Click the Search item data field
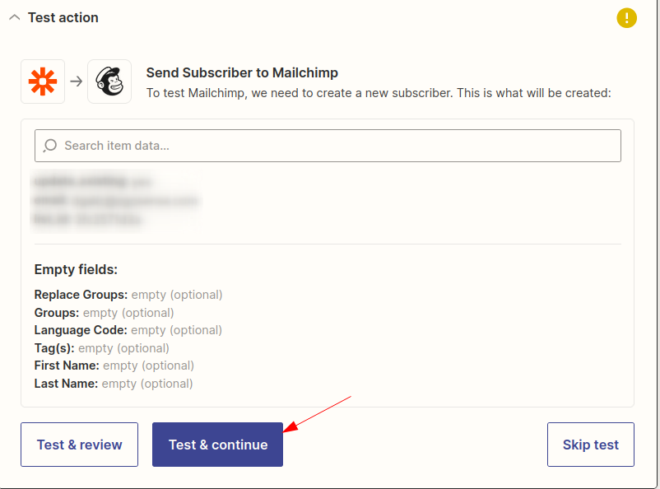660x489 pixels. [328, 145]
